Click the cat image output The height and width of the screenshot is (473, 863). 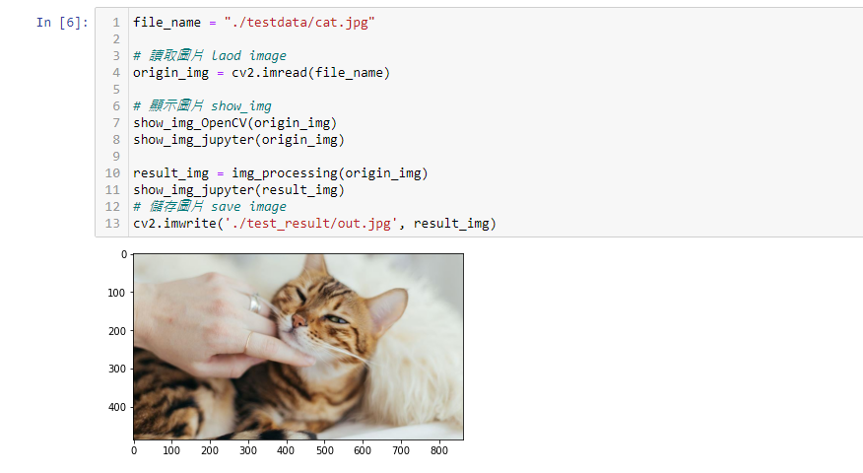[299, 347]
